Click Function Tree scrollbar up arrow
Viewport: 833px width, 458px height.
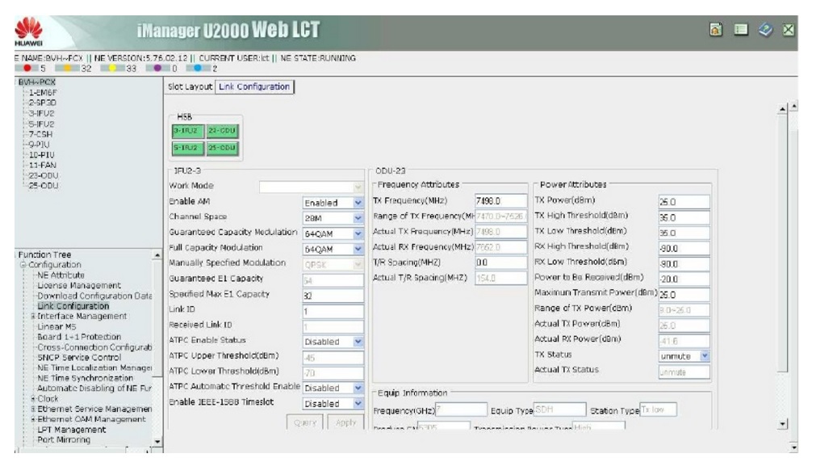tap(157, 255)
